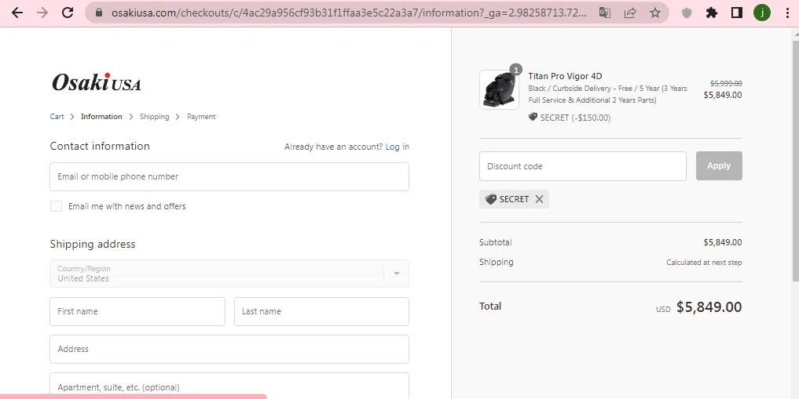This screenshot has height=399, width=799.
Task: Click the Log in link
Action: (x=397, y=147)
